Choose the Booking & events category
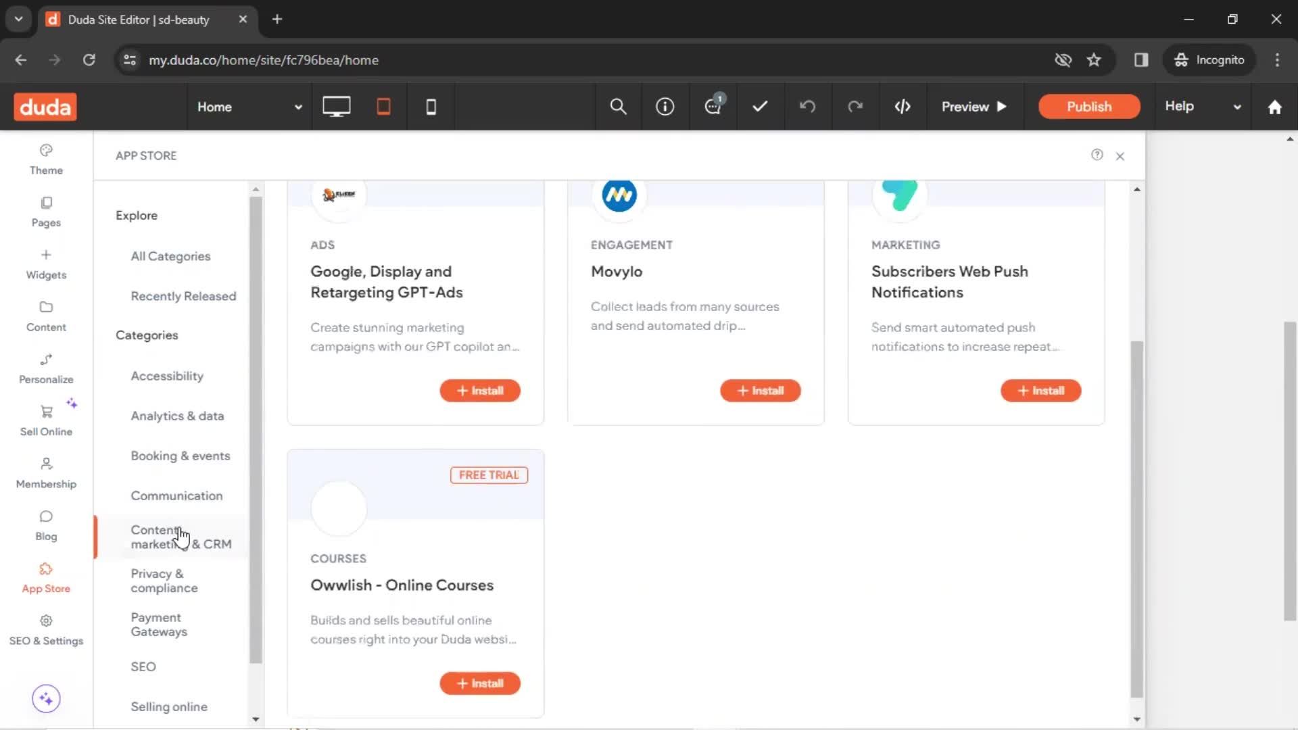1298x730 pixels. (x=181, y=456)
